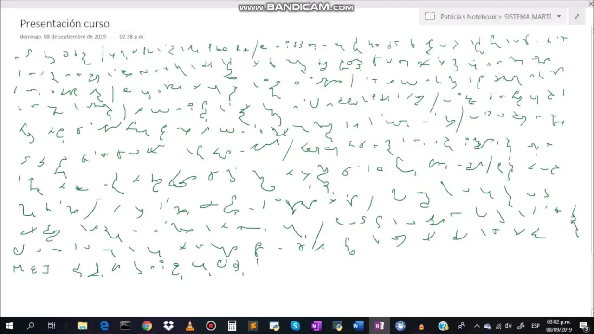594x334 pixels.
Task: Open Dropbox from the taskbar
Action: click(168, 326)
